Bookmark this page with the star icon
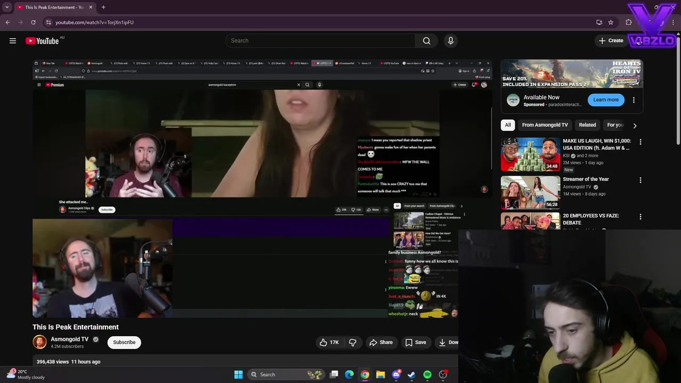Viewport: 681px width, 383px height. [x=611, y=22]
